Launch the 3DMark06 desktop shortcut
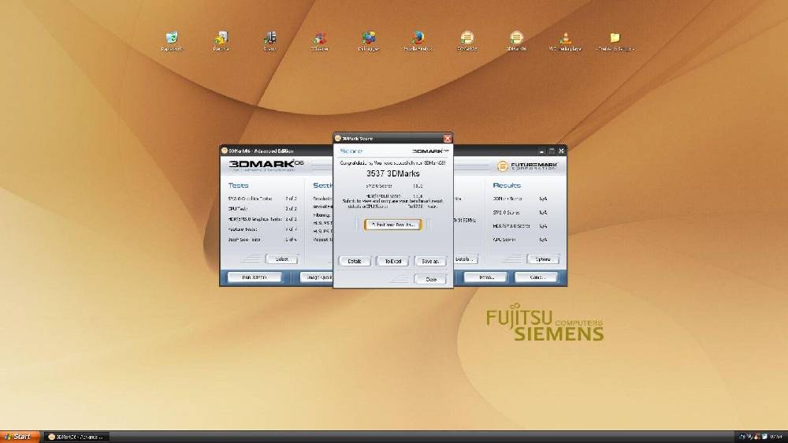The image size is (788, 443). pyautogui.click(x=516, y=41)
